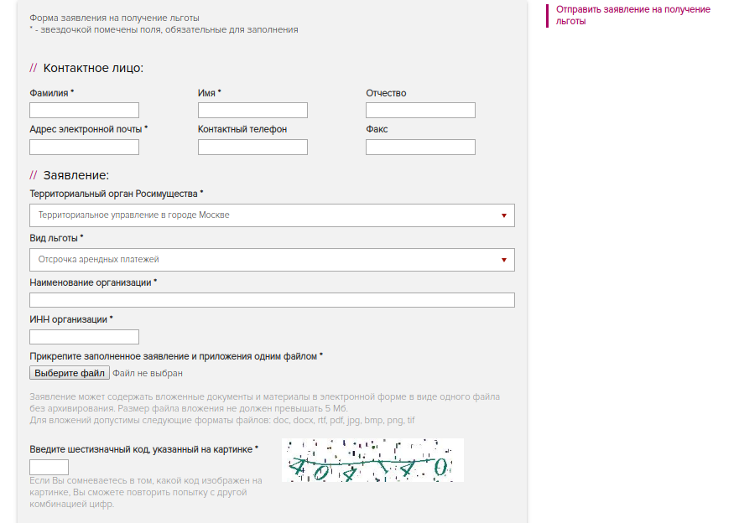Screen dimensions: 739x523
Task: Click the six-digit captcha code field
Action: click(49, 467)
